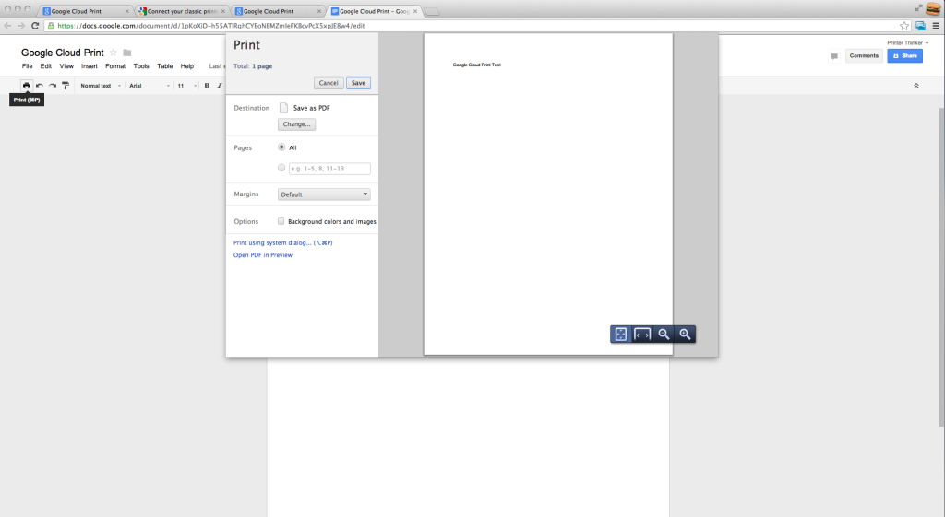Open the Tools menu

click(x=141, y=66)
